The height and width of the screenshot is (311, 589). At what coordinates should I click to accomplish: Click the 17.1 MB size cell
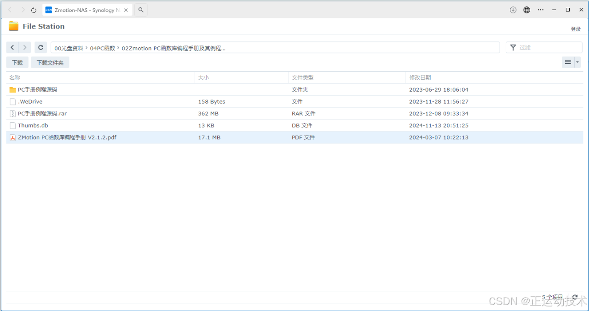209,138
